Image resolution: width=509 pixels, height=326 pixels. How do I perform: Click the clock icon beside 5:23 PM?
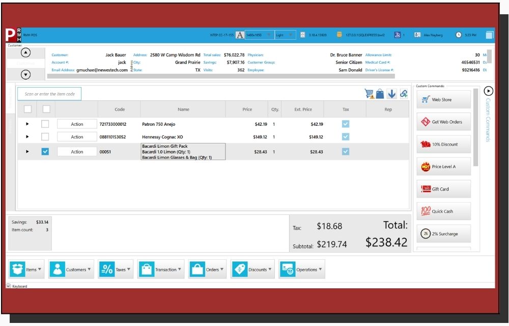(459, 35)
